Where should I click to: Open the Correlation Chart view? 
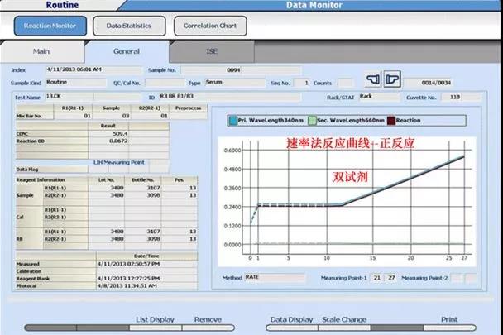click(x=210, y=26)
